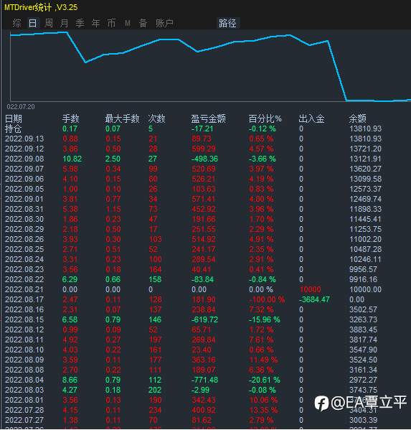Click the 022.07.20 chart date label
The height and width of the screenshot is (430, 411).
(21, 107)
